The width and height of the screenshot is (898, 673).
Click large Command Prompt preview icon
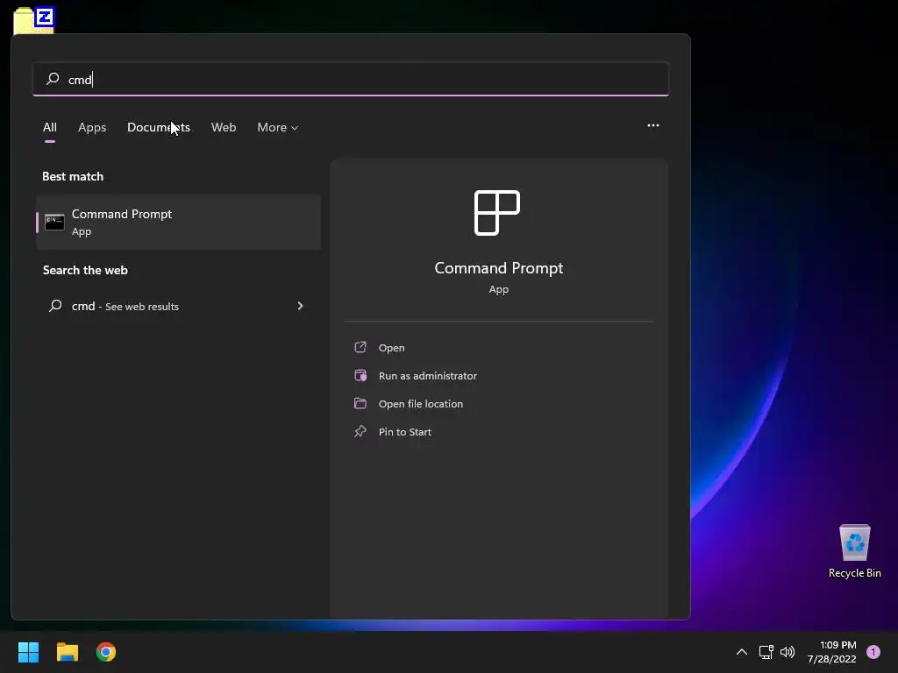click(497, 213)
